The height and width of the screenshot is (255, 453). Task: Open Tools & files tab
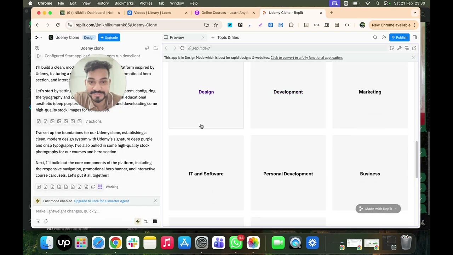click(225, 38)
